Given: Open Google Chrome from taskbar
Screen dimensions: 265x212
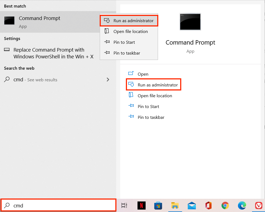Looking at the screenshot, I should (225, 206).
